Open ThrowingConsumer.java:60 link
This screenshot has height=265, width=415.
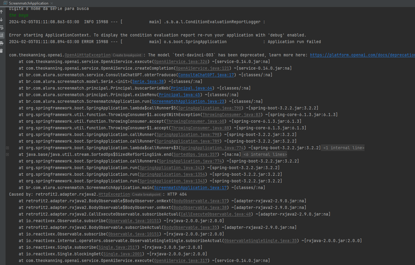pyautogui.click(x=195, y=121)
